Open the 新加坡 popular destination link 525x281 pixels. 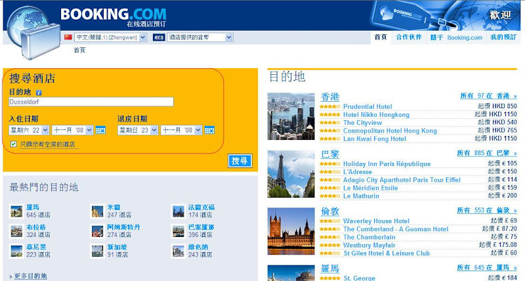(x=117, y=247)
